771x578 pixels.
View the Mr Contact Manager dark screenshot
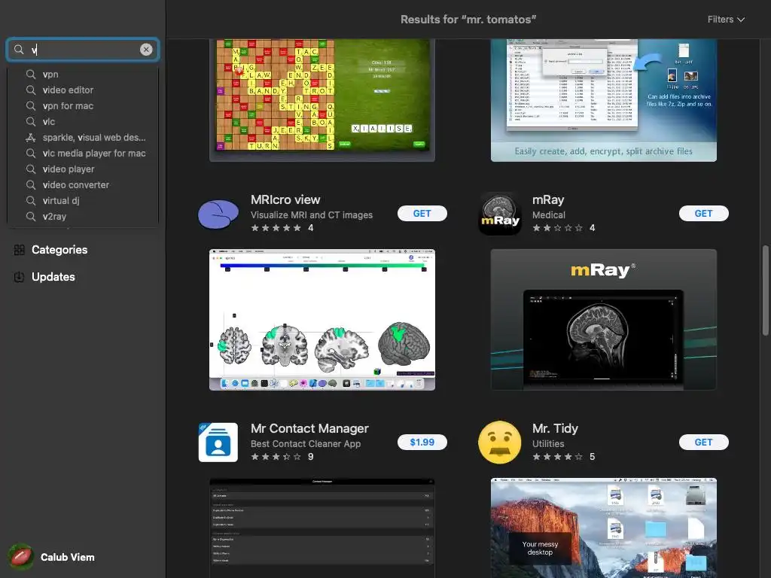coord(322,528)
